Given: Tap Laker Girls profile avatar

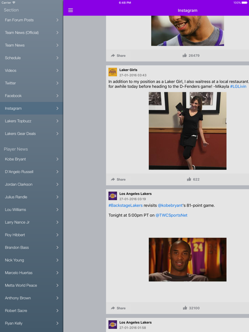Looking at the screenshot, I should (x=113, y=72).
